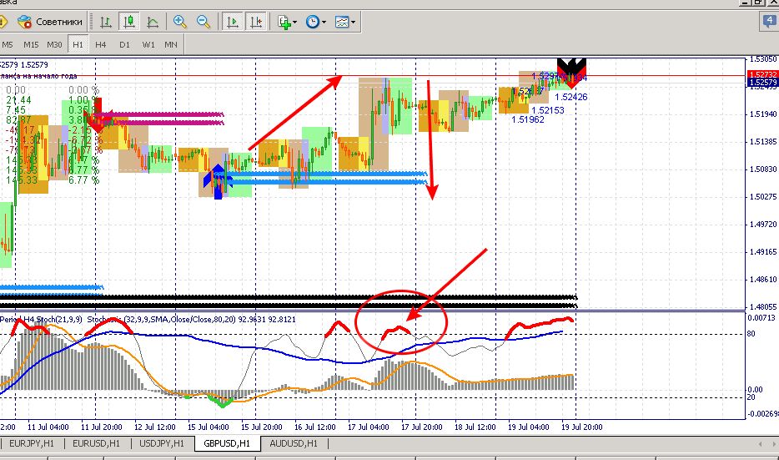Click the 1.53050 price scale value
The height and width of the screenshot is (460, 779).
762,59
